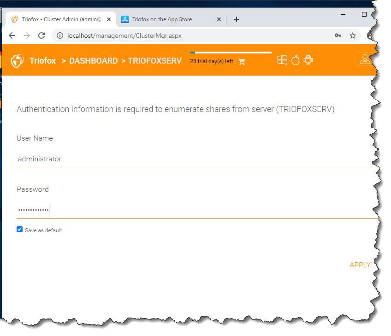Click the address bar URL

124,35
